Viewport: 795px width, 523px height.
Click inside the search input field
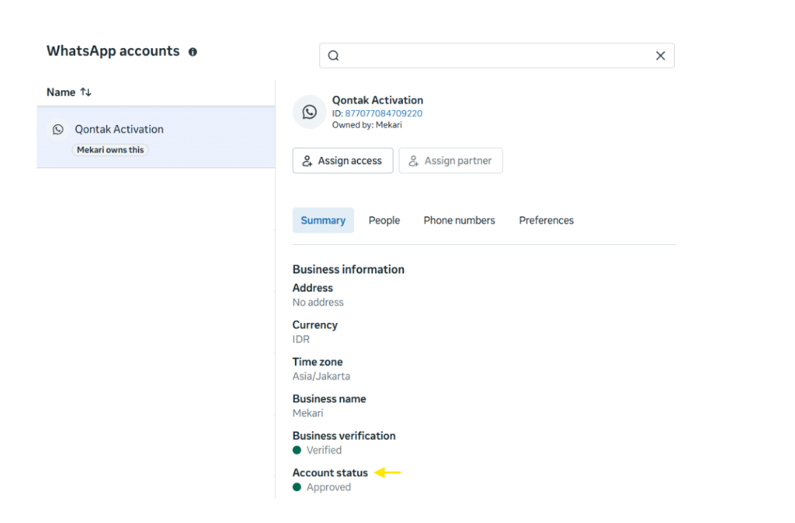point(497,55)
